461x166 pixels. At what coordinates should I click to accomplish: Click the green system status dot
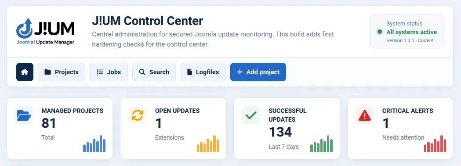pos(380,32)
